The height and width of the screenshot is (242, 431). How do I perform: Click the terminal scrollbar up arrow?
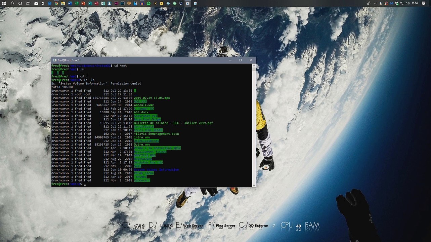coord(254,66)
